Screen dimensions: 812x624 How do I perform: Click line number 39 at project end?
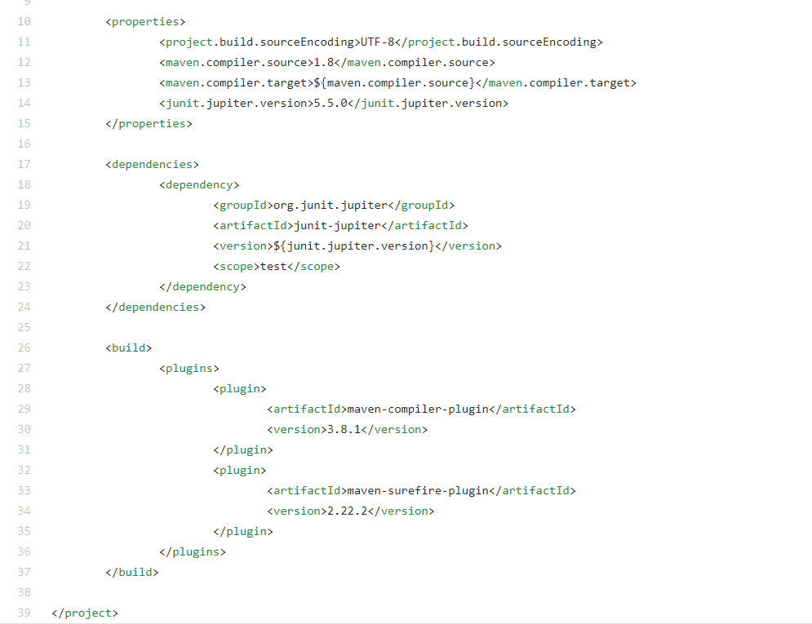click(x=24, y=613)
